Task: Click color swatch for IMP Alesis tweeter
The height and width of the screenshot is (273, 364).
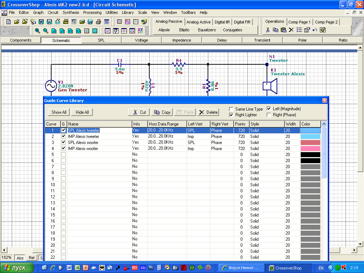Action: [310, 136]
